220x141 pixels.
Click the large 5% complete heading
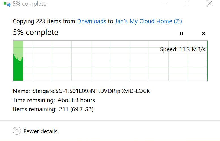point(35,32)
